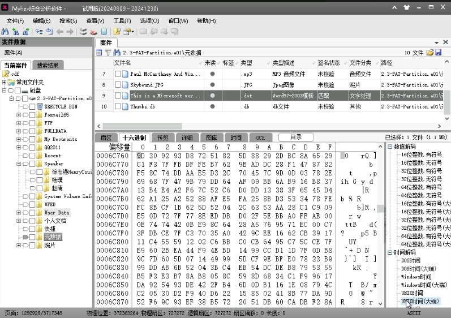Click hex byte 9D at offset 0006C760
Image resolution: width=451 pixels, height=318 pixels.
(141, 156)
